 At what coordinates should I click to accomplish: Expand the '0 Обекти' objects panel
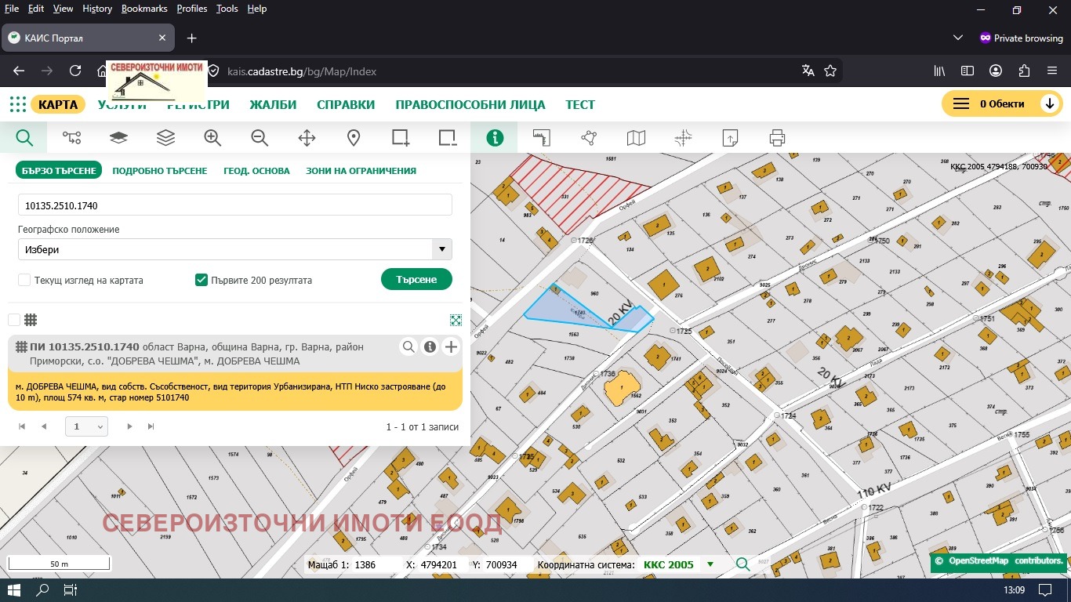(1049, 104)
